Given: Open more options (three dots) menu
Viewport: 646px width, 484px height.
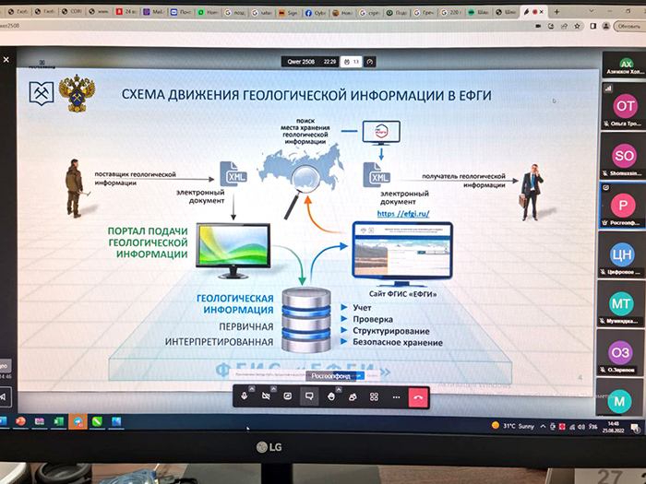Looking at the screenshot, I should (x=396, y=396).
